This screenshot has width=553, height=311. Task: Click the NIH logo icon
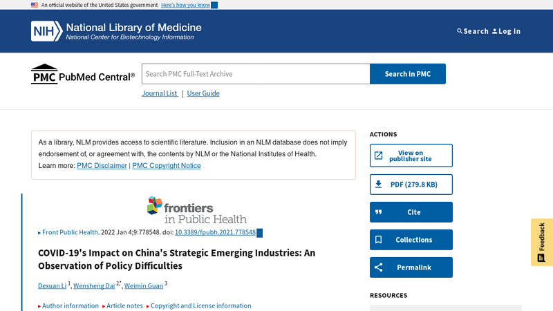click(x=46, y=31)
